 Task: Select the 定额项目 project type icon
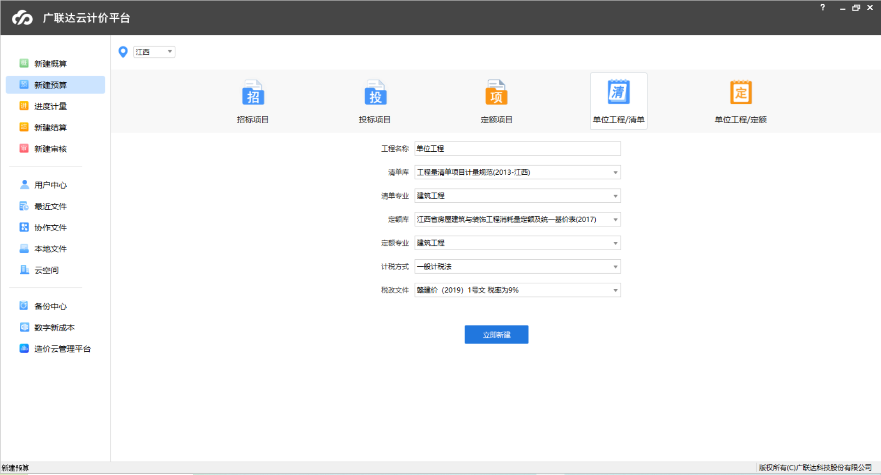(496, 93)
